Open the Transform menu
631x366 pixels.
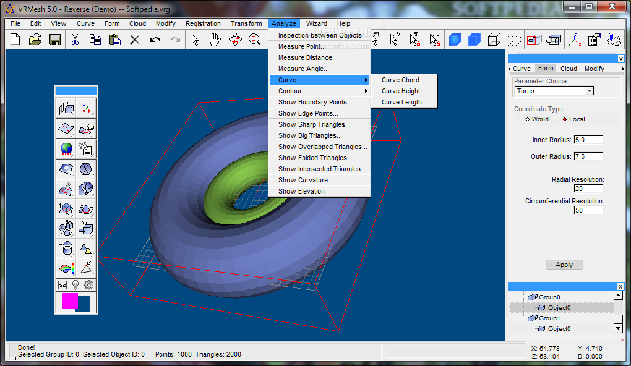coord(246,23)
